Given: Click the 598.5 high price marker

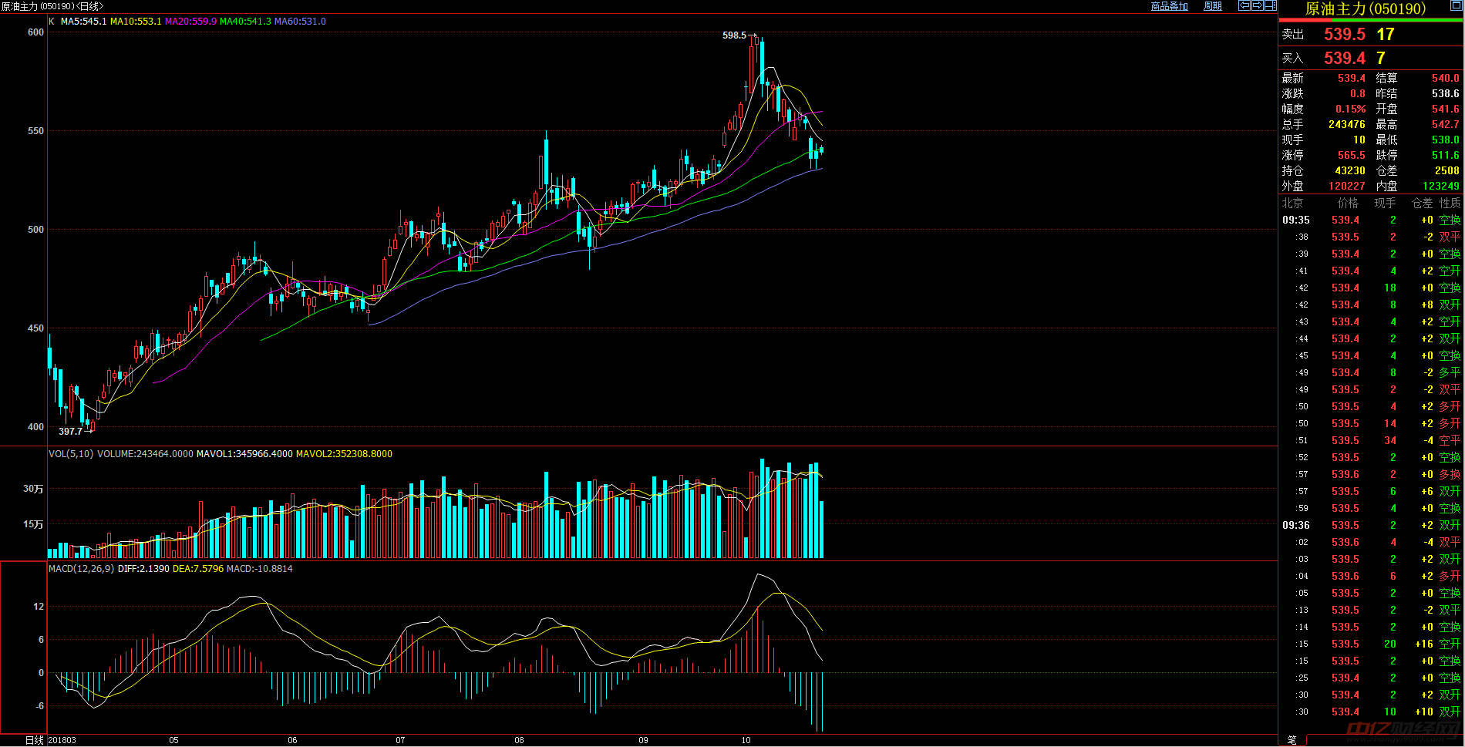Looking at the screenshot, I should coord(734,35).
